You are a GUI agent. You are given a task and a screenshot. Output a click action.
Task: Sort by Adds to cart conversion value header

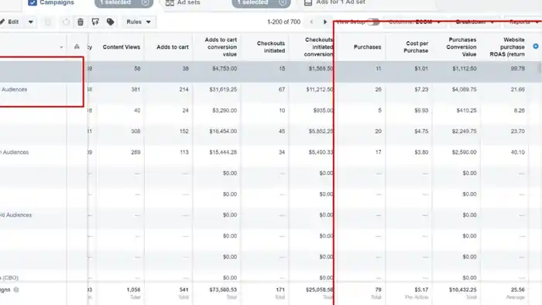coord(221,47)
